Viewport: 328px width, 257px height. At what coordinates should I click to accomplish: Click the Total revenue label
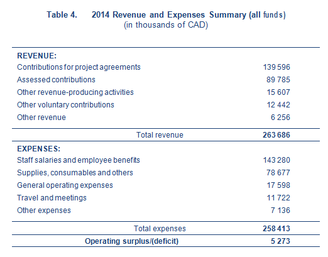[160, 135]
